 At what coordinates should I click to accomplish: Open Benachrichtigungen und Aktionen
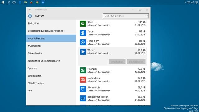click(x=51, y=31)
